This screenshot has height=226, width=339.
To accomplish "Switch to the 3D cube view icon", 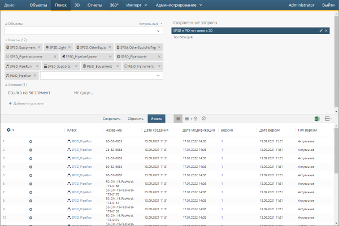I will pyautogui.click(x=203, y=119).
